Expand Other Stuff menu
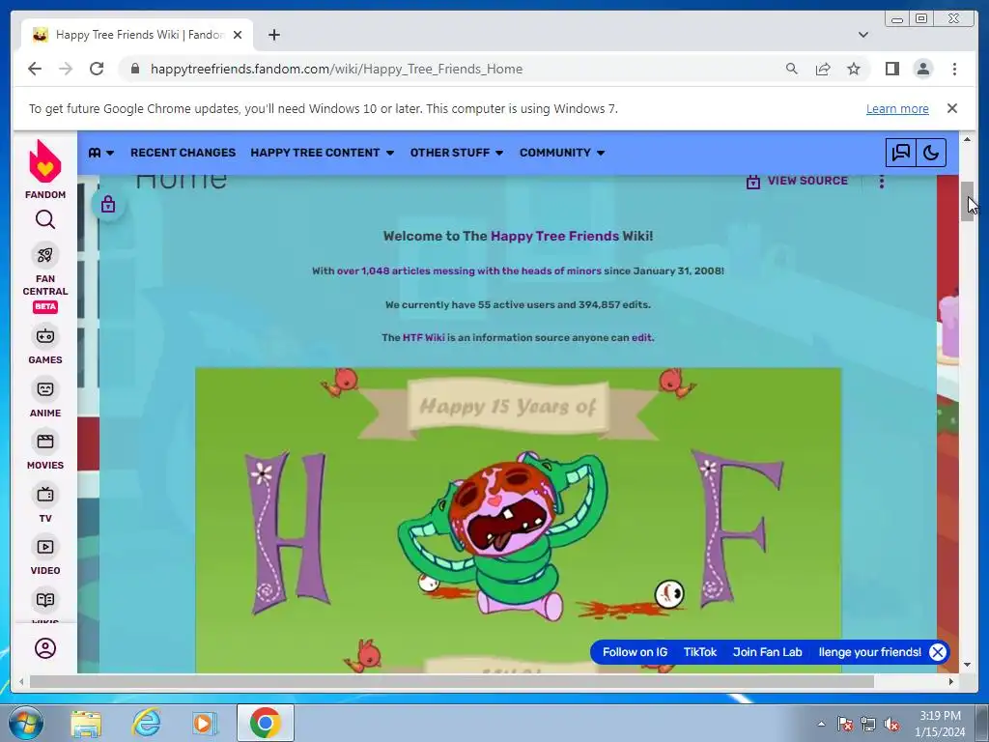 [x=456, y=153]
